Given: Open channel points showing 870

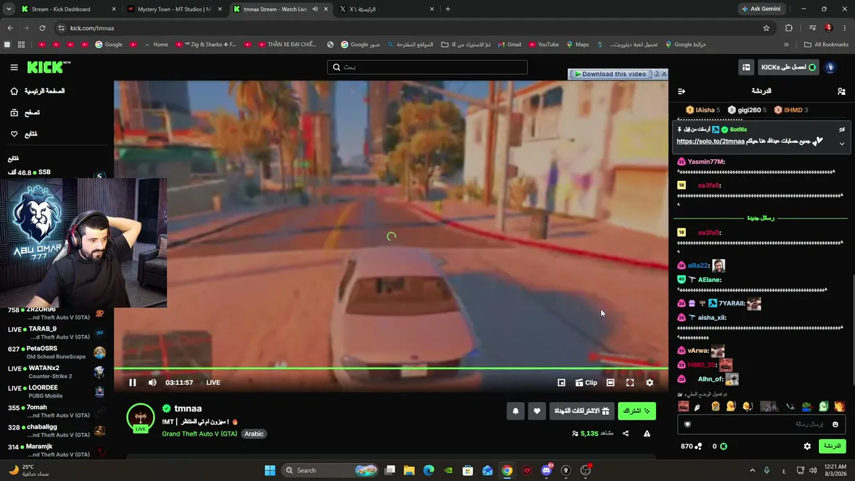Looking at the screenshot, I should (691, 446).
